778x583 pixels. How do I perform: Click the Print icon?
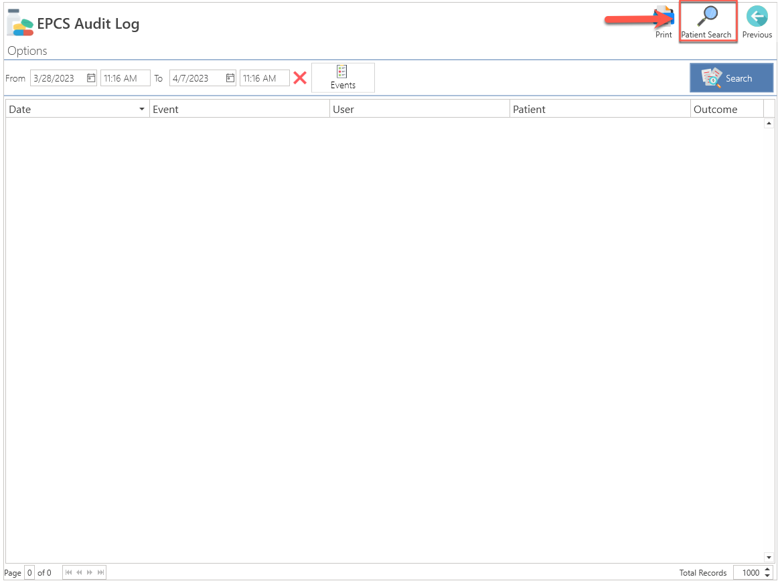[x=664, y=23]
